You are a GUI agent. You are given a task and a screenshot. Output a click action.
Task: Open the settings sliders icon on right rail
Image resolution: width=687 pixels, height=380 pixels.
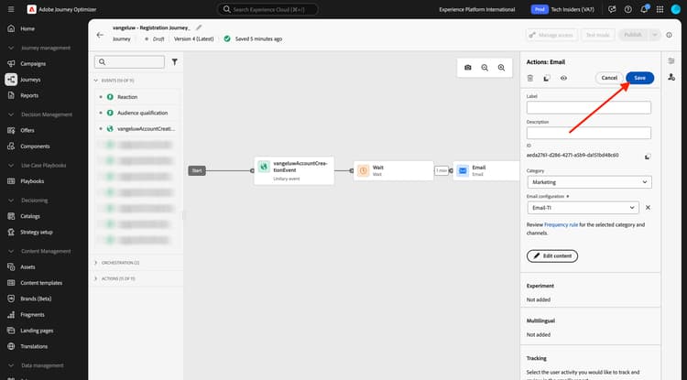671,60
